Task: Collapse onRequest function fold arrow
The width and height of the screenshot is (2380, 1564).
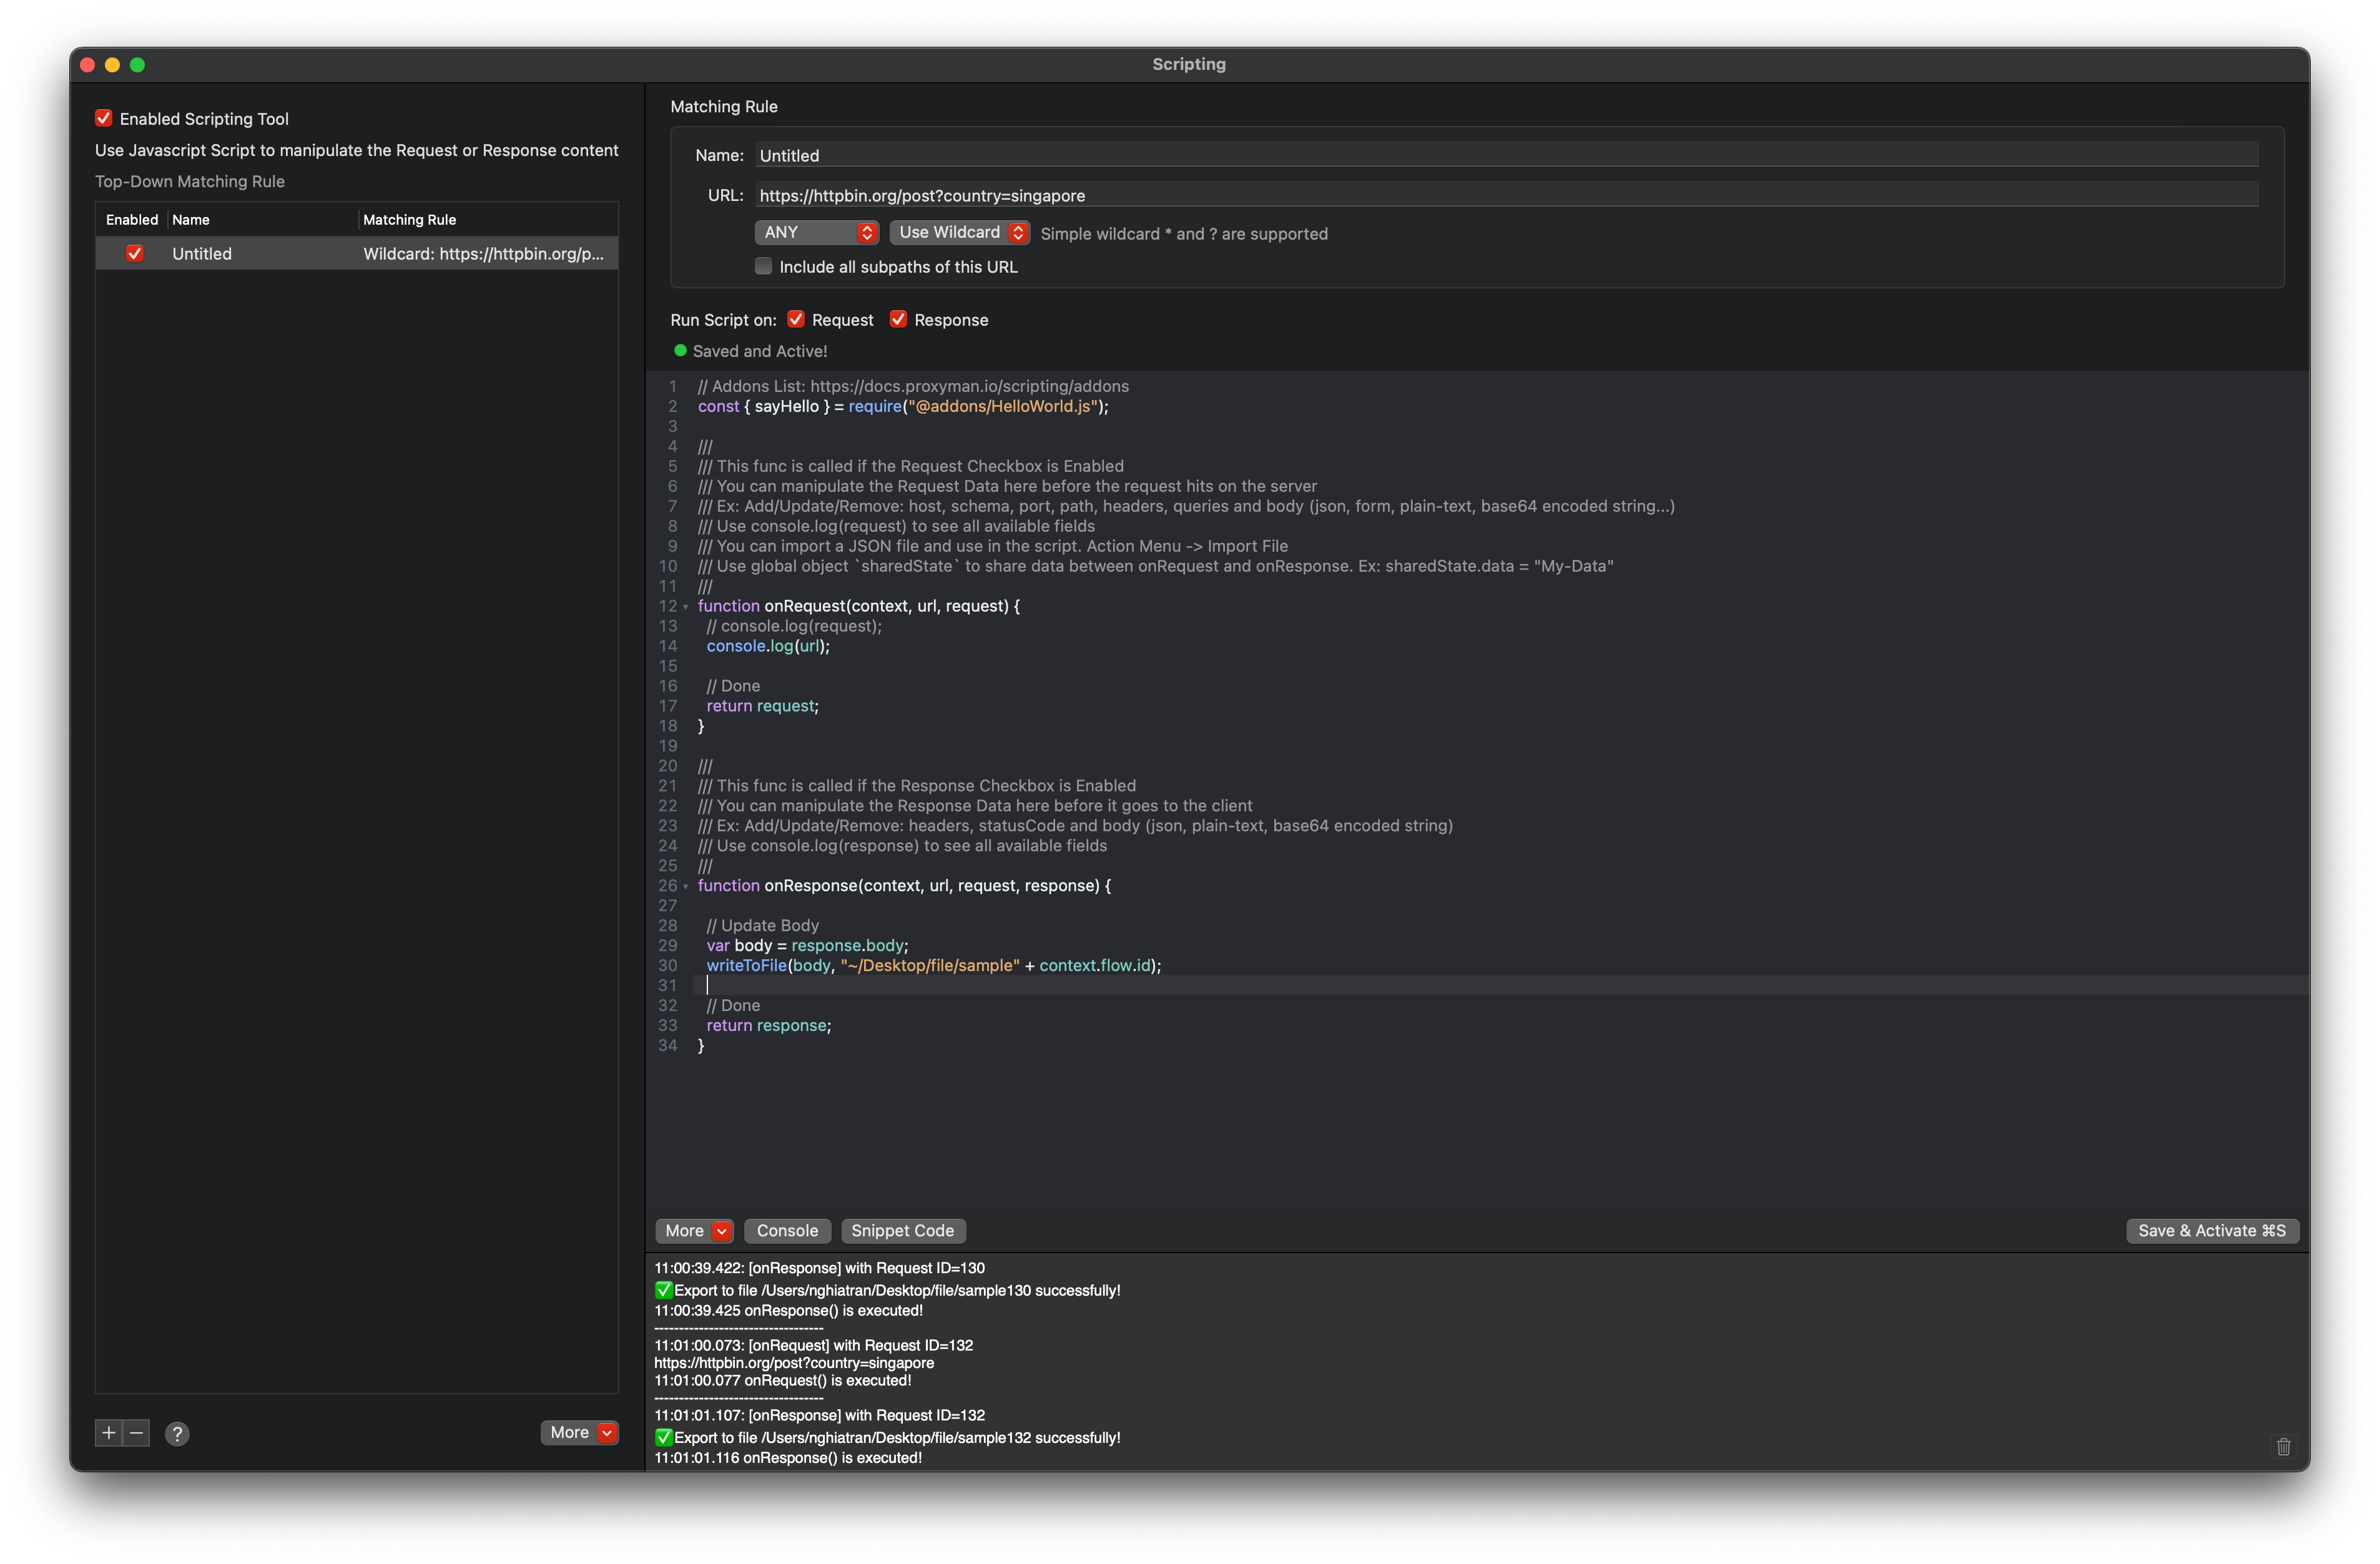Action: pos(686,607)
